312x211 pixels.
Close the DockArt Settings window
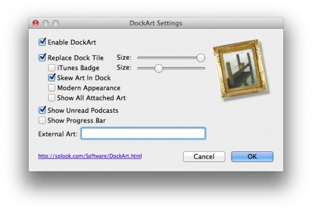tap(36, 23)
